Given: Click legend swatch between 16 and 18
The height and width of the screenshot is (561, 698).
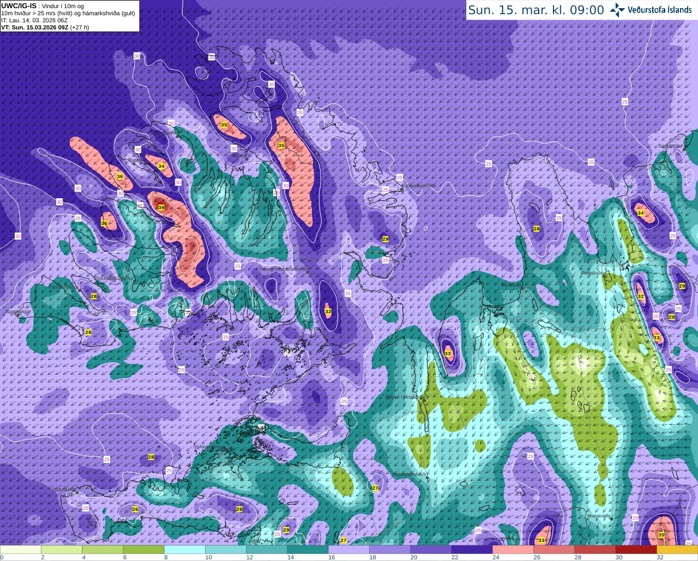Looking at the screenshot, I should click(x=348, y=550).
